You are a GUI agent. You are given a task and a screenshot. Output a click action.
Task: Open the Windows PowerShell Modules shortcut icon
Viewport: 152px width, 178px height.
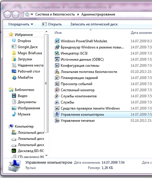[57, 41]
